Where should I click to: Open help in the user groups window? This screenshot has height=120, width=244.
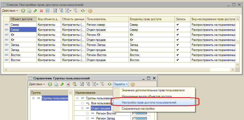tap(133, 84)
